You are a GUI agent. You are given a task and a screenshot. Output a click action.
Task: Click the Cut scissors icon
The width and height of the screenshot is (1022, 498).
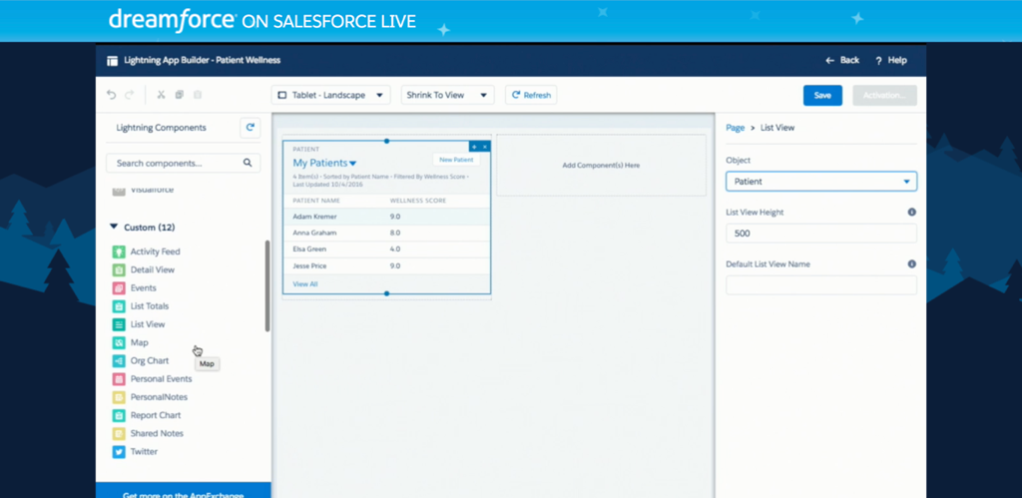(161, 95)
